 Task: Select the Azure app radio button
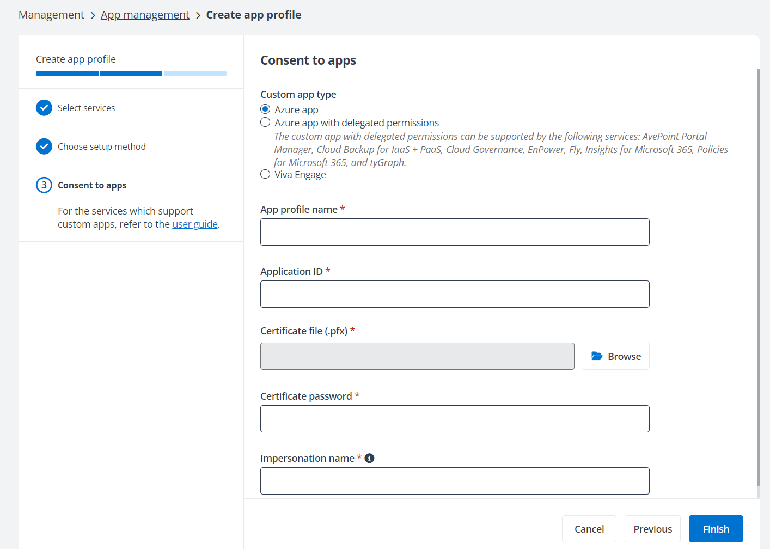tap(265, 108)
